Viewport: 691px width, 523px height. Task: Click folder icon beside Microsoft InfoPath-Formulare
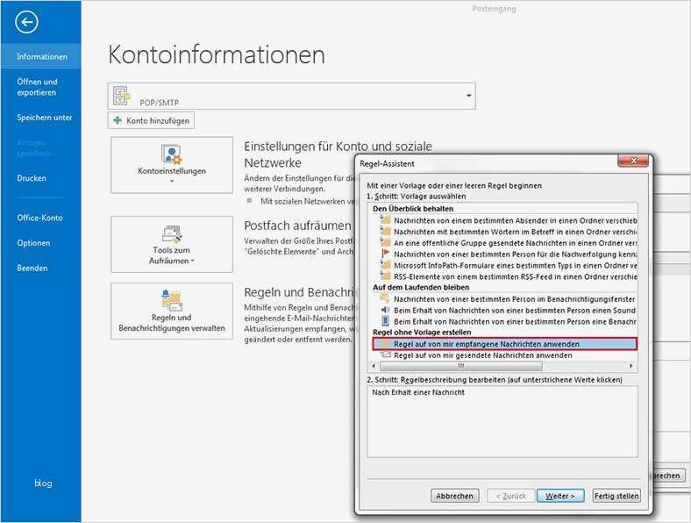click(x=385, y=265)
